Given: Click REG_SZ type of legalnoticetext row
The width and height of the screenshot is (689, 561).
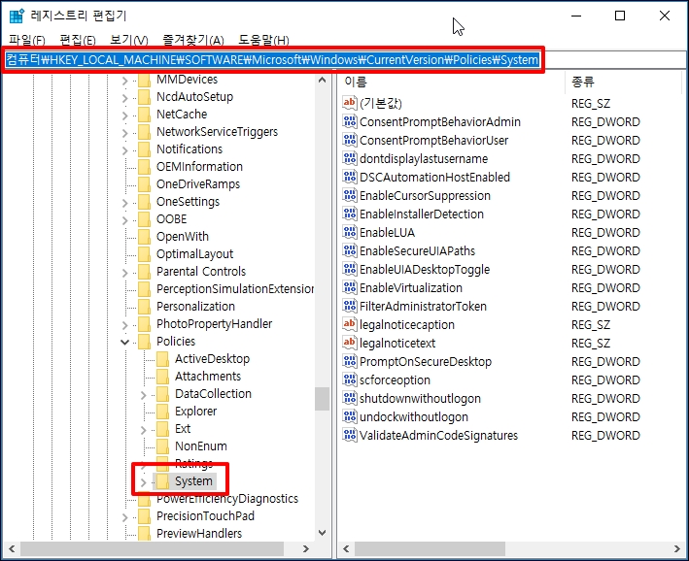Looking at the screenshot, I should (591, 344).
